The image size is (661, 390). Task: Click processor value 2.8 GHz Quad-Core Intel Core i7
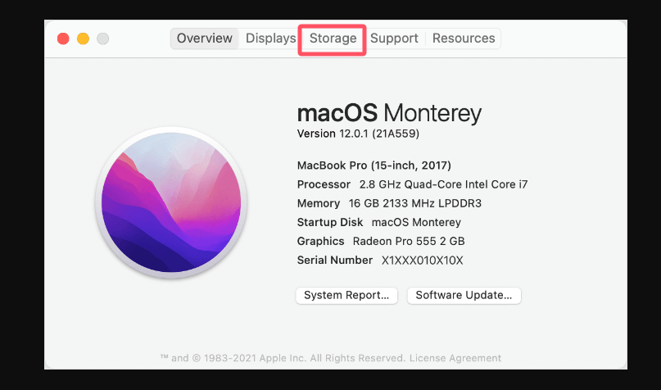(x=443, y=184)
